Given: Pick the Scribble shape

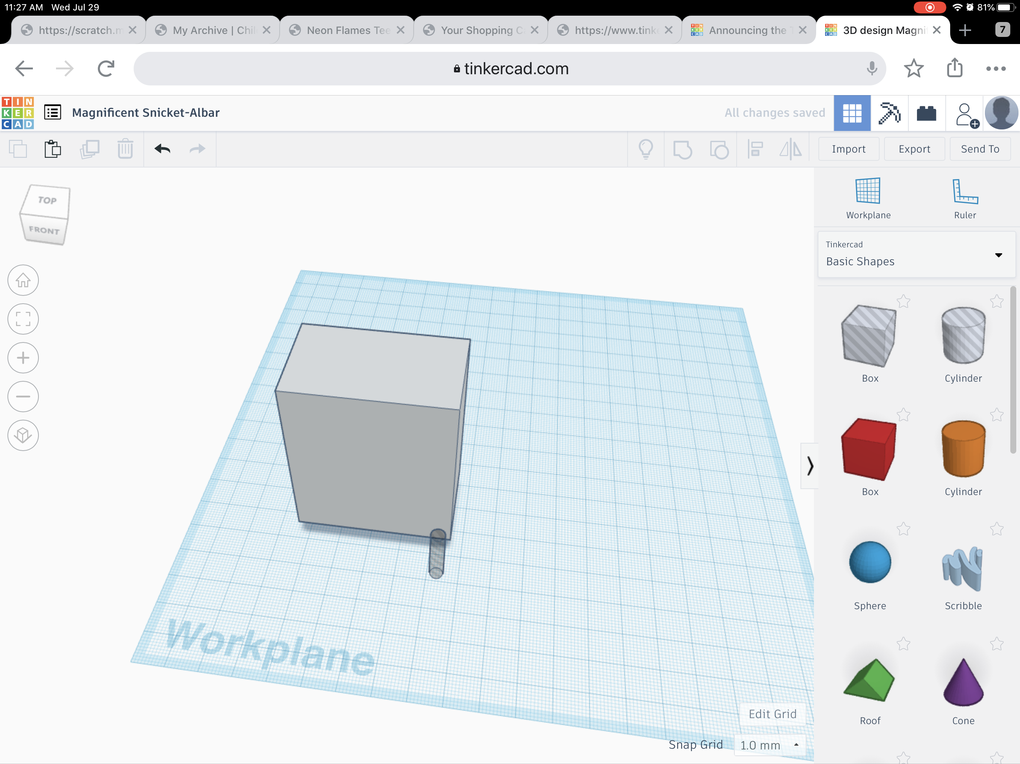Looking at the screenshot, I should (x=963, y=568).
